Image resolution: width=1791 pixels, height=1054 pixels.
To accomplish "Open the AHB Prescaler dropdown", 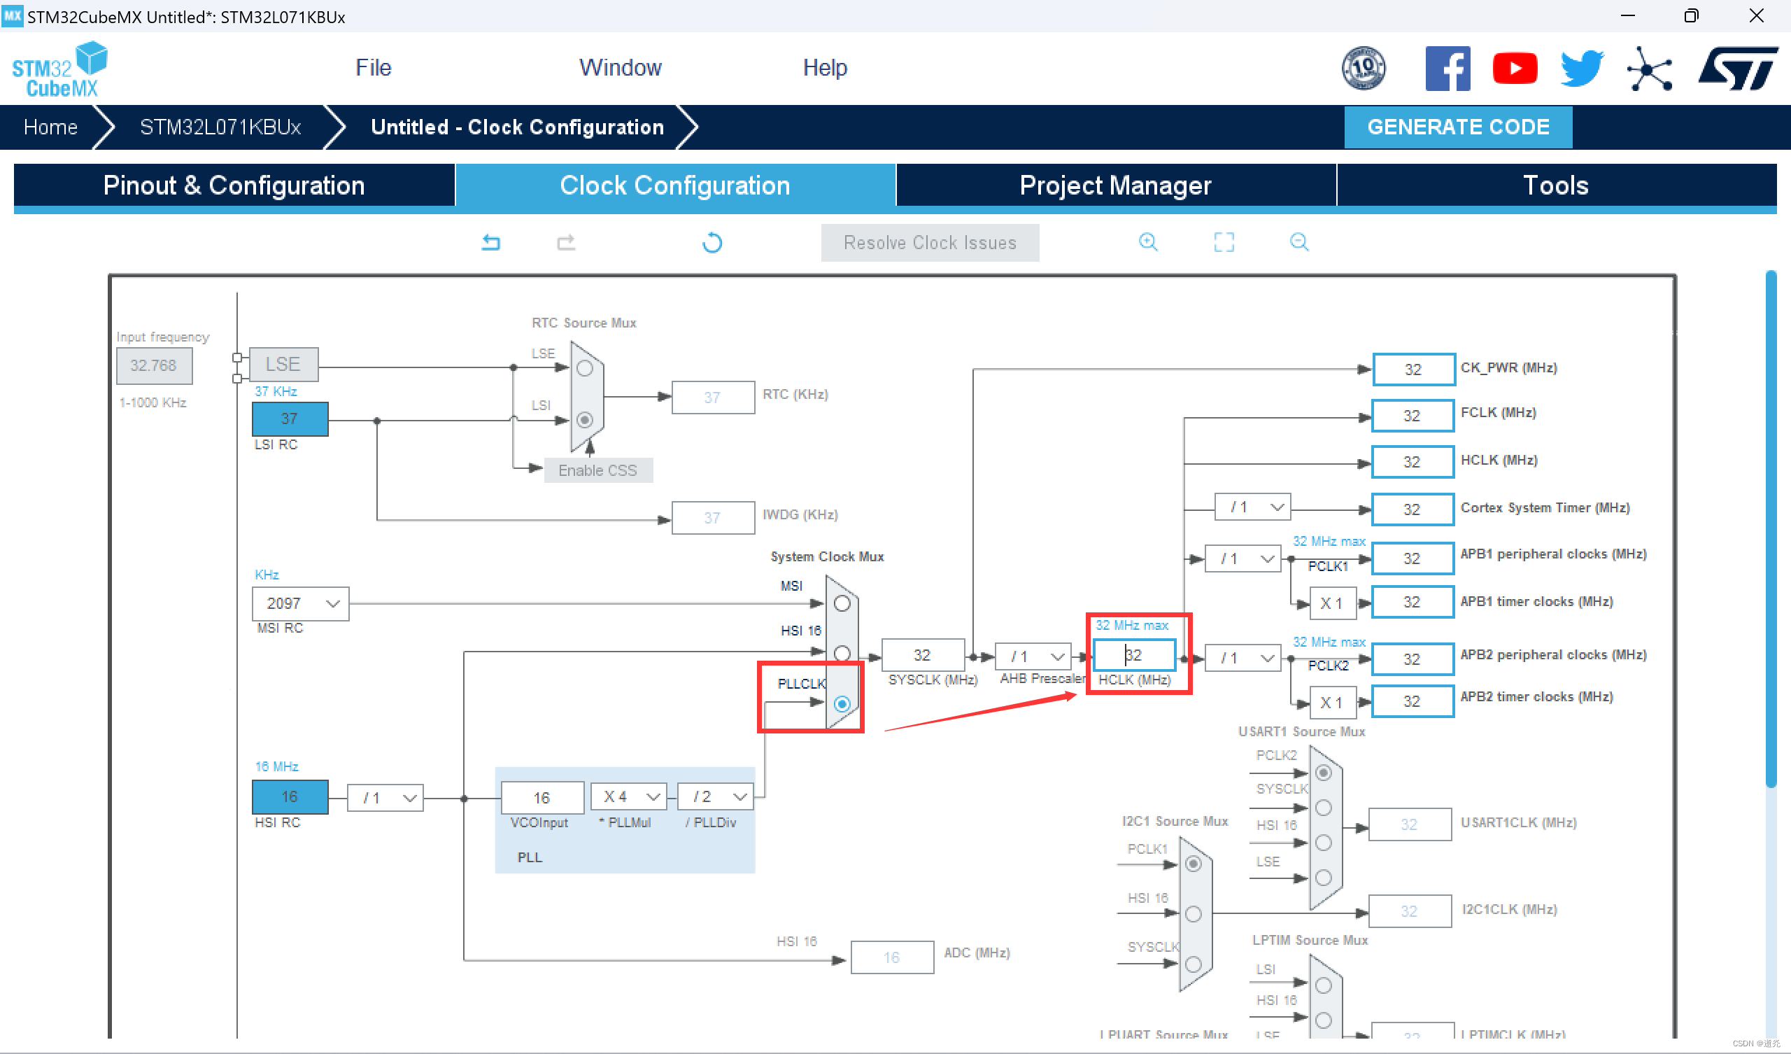I will (x=1033, y=656).
